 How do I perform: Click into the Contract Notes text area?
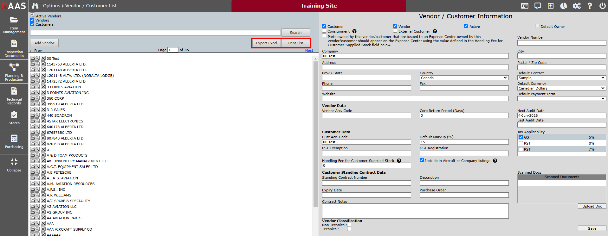[x=415, y=211]
